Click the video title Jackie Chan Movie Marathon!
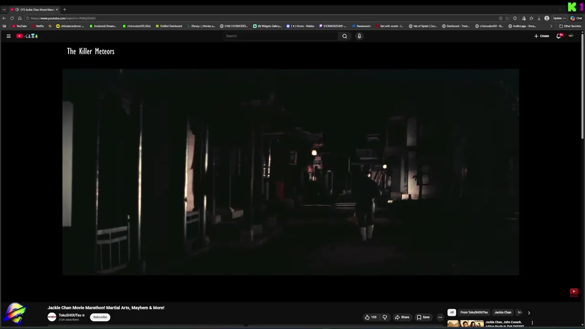Image resolution: width=585 pixels, height=329 pixels. pyautogui.click(x=106, y=308)
